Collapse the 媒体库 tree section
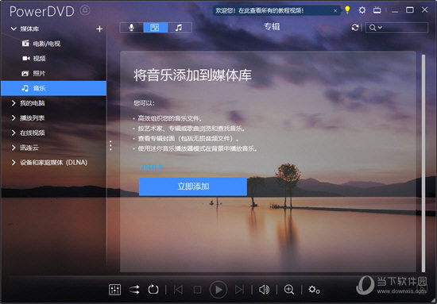This screenshot has height=304, width=437. point(14,29)
